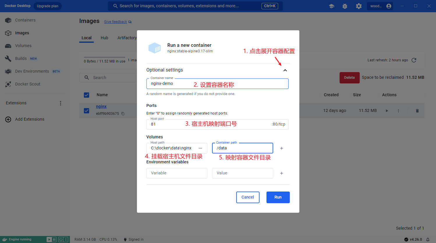Click the Cancel button
The height and width of the screenshot is (243, 436).
pyautogui.click(x=248, y=197)
